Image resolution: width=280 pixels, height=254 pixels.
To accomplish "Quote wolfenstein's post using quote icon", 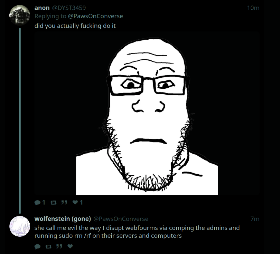I will (59, 246).
